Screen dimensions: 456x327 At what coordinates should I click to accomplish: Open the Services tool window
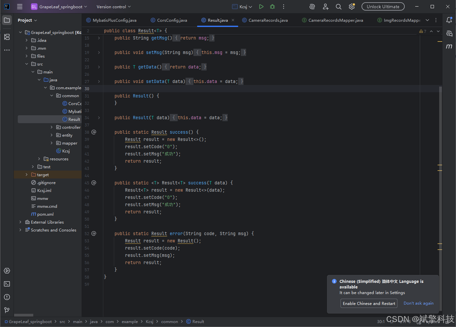(x=7, y=271)
